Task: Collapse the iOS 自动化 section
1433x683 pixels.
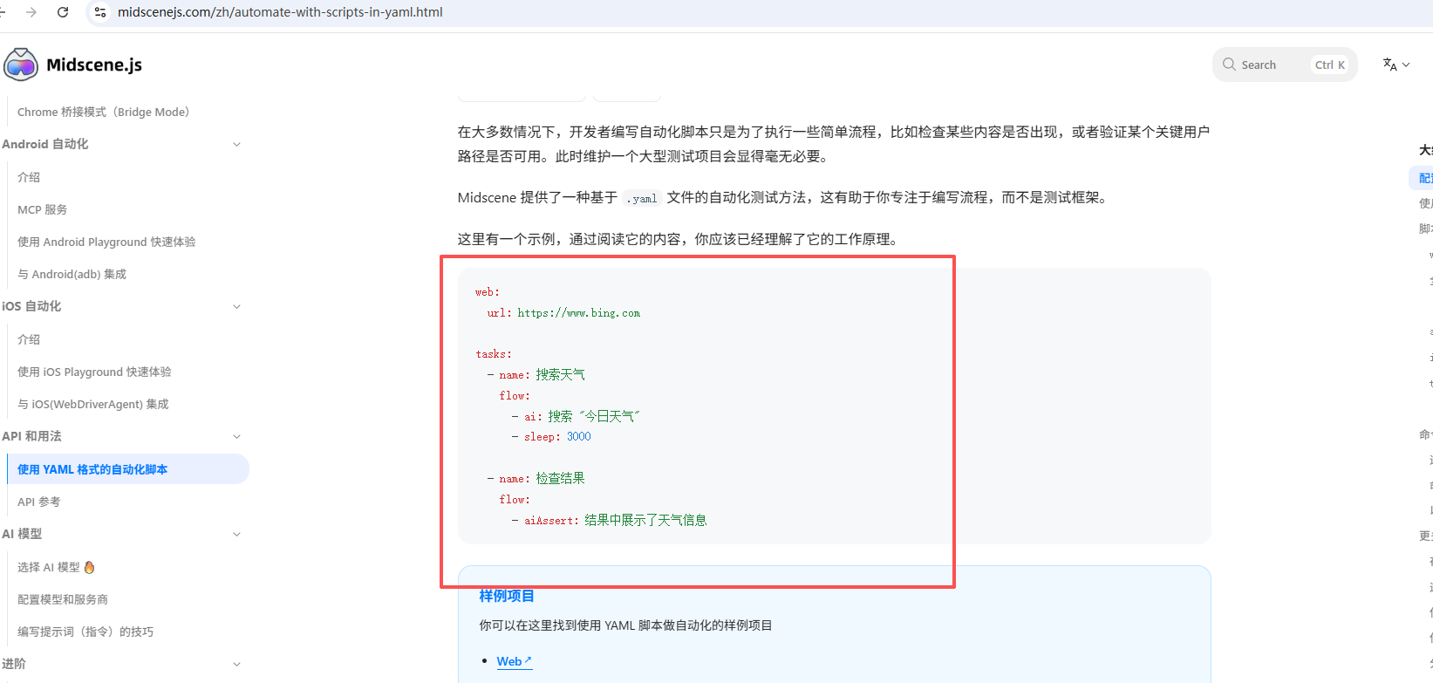Action: click(236, 307)
